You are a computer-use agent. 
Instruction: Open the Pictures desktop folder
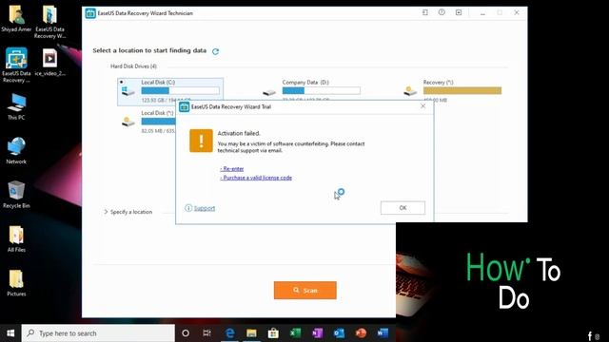pos(16,283)
